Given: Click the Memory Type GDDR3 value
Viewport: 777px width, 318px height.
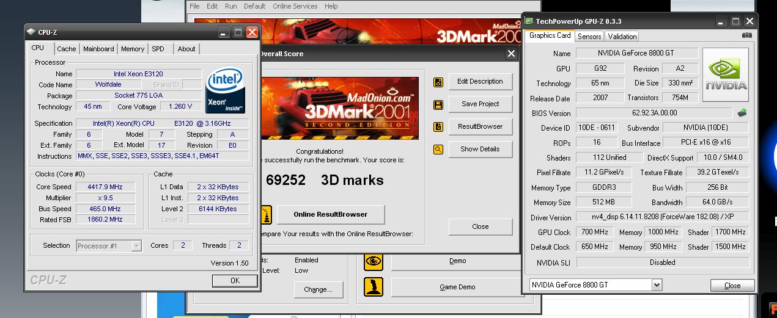Looking at the screenshot, I should [x=603, y=187].
